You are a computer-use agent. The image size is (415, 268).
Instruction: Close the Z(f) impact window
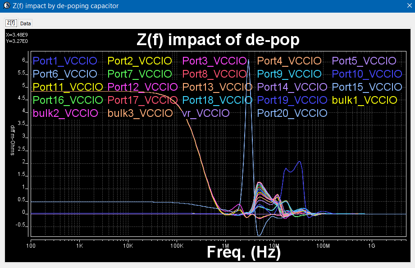coord(404,6)
